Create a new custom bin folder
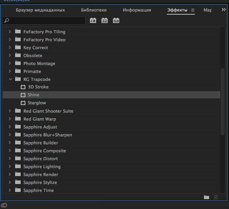The width and height of the screenshot is (229, 209). click(x=206, y=197)
